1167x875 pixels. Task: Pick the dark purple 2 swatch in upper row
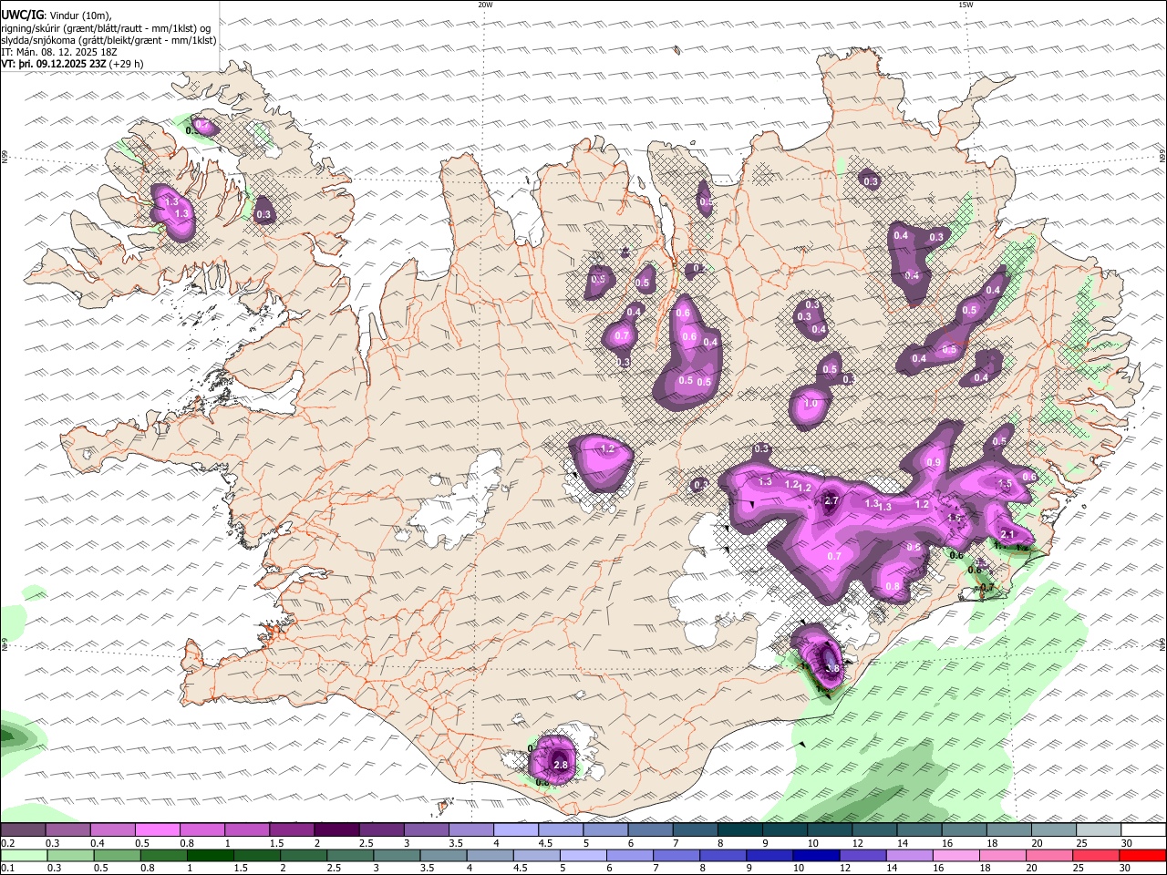coord(336,829)
